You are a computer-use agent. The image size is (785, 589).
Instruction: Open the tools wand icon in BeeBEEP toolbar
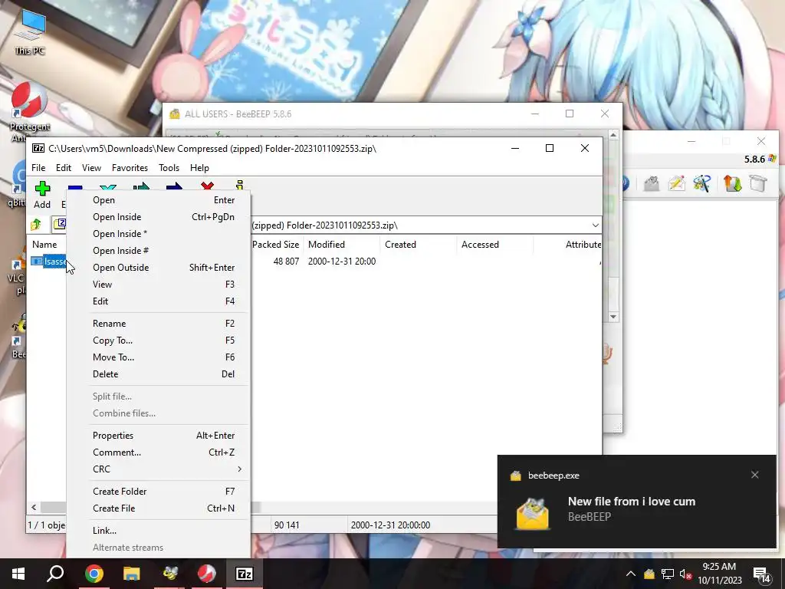click(x=702, y=183)
